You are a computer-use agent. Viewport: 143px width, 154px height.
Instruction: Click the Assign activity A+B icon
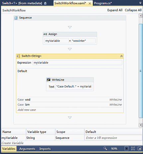coord(45,34)
